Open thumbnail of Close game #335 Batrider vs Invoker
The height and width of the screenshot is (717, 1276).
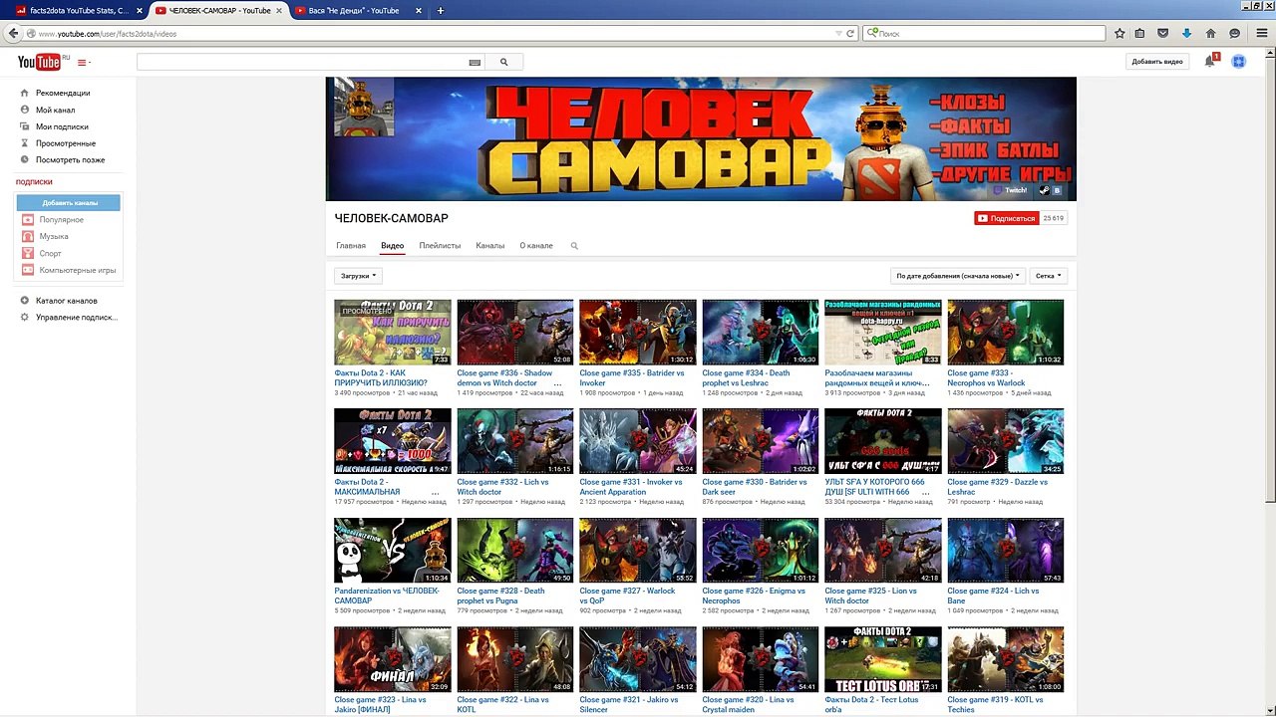tap(638, 333)
